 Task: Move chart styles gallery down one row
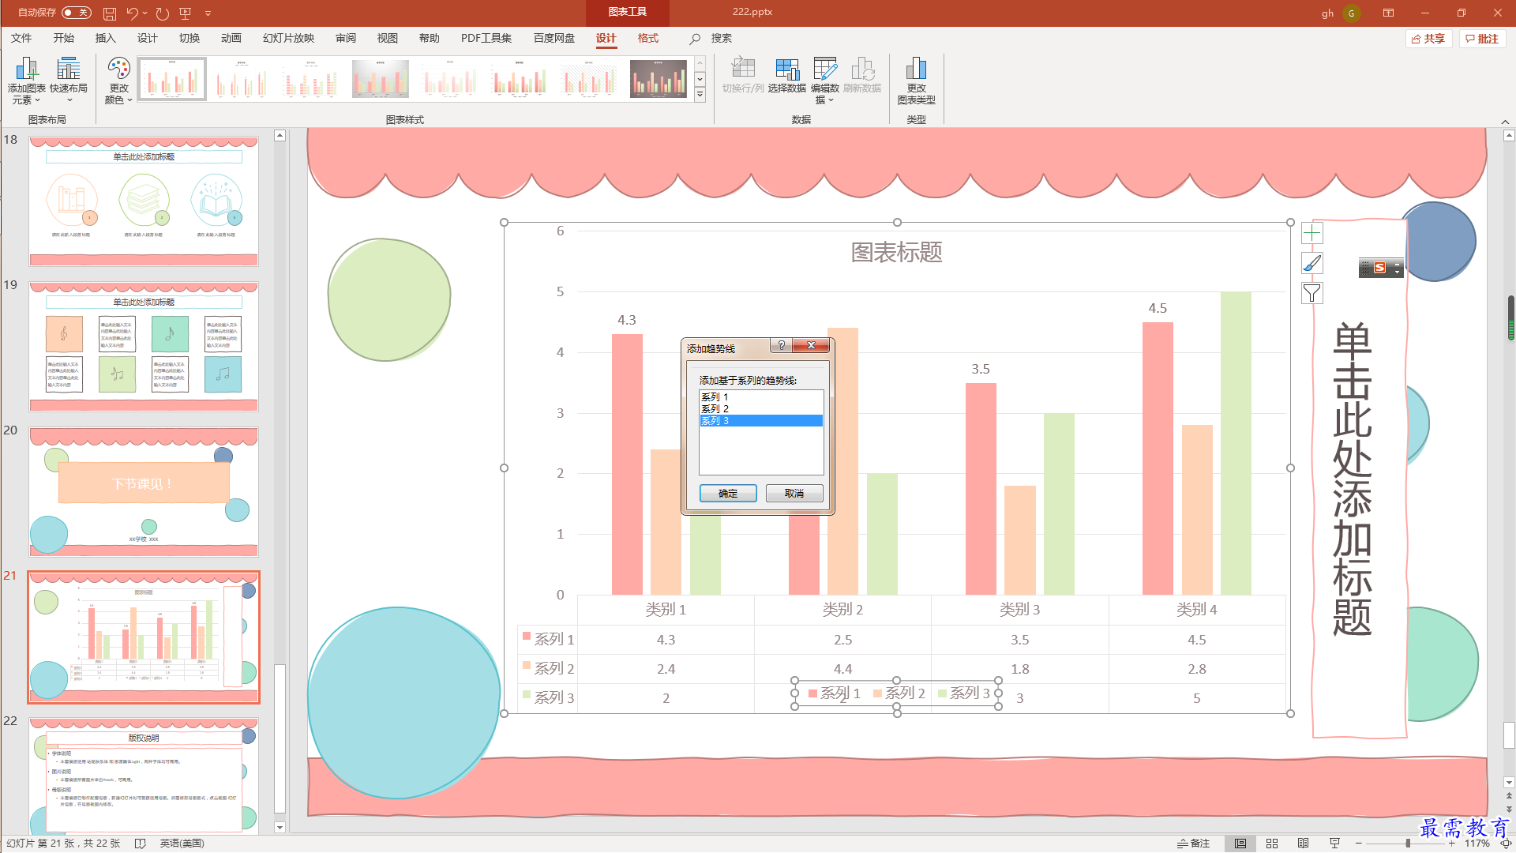pyautogui.click(x=700, y=79)
